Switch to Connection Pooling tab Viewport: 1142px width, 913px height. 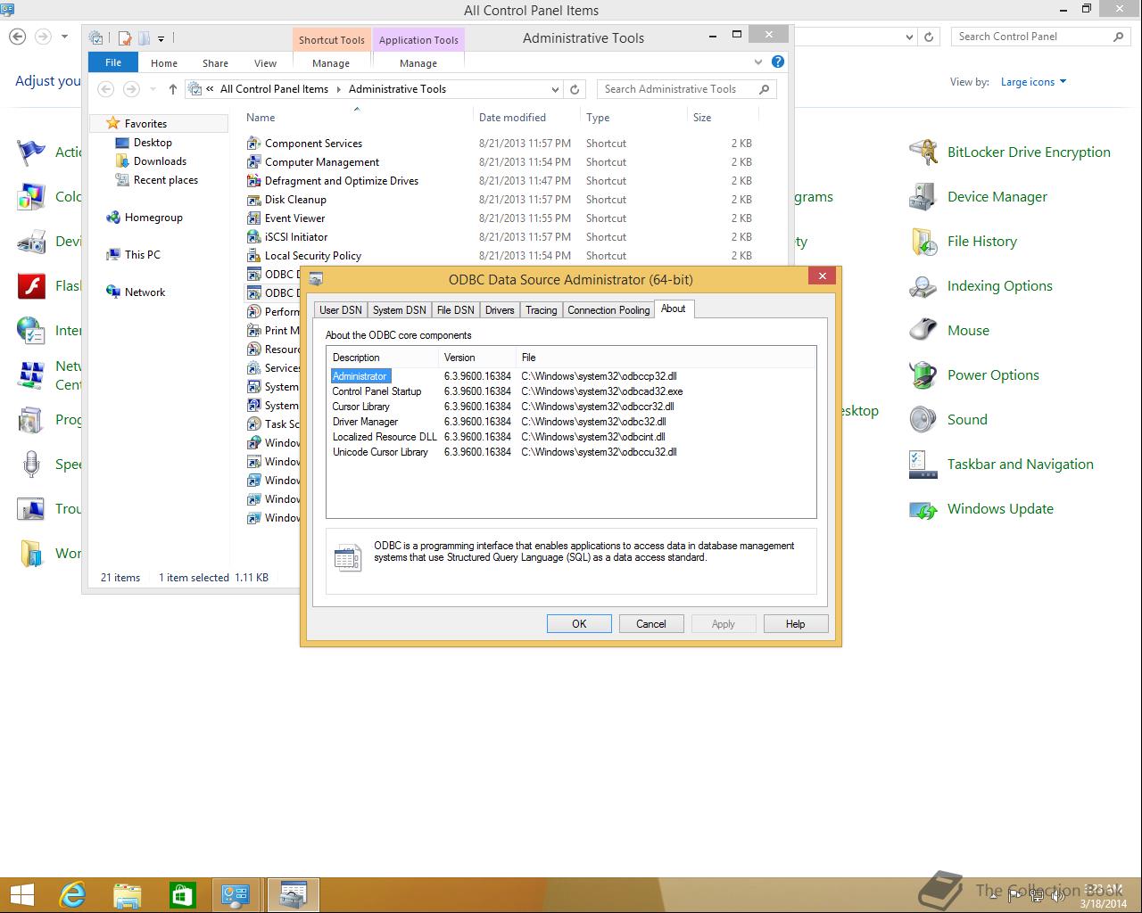click(x=608, y=310)
